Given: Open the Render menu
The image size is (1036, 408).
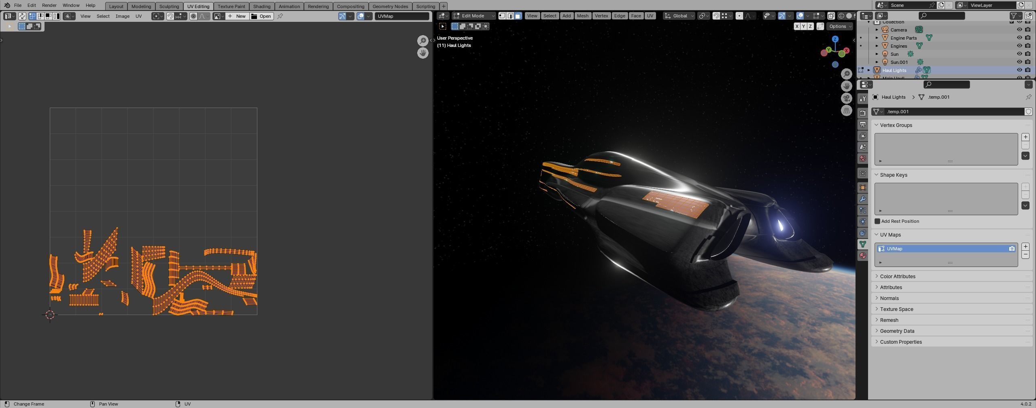Looking at the screenshot, I should coord(49,5).
